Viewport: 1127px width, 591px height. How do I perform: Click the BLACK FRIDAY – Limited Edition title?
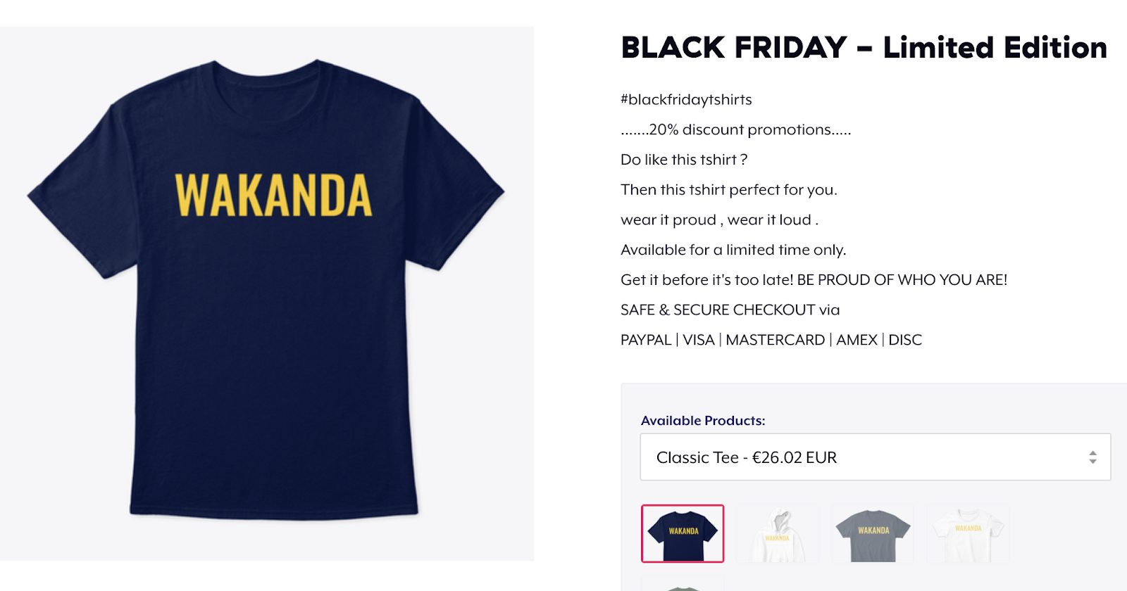coord(864,48)
